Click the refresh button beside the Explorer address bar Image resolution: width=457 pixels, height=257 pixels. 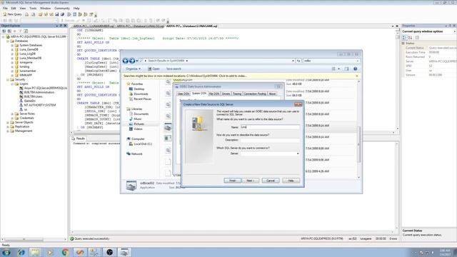[298, 61]
